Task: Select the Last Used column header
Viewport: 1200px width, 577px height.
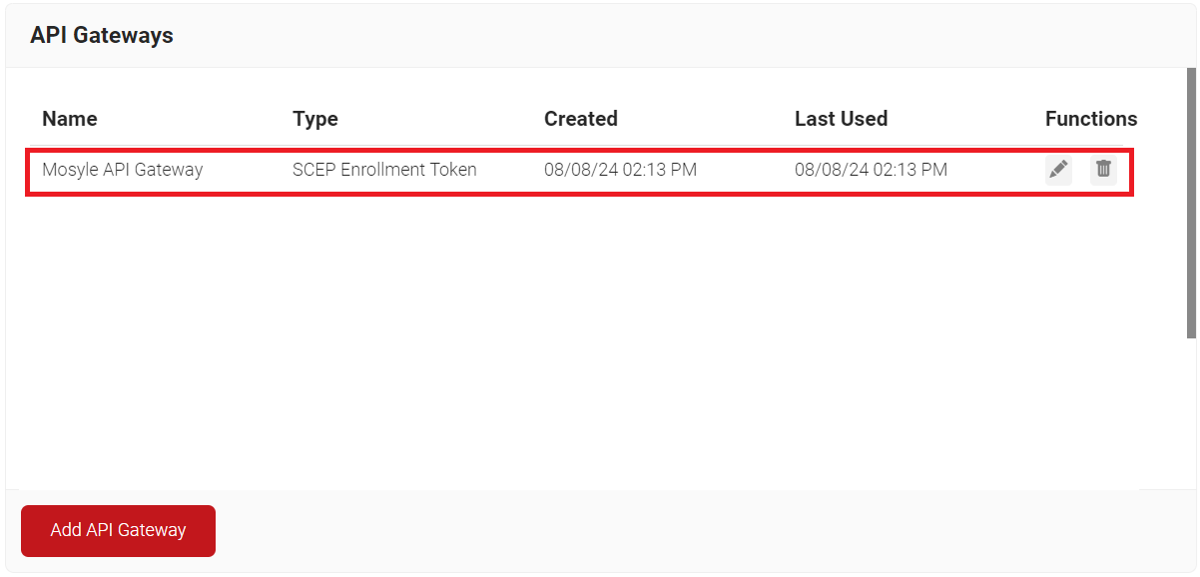Action: [x=841, y=119]
